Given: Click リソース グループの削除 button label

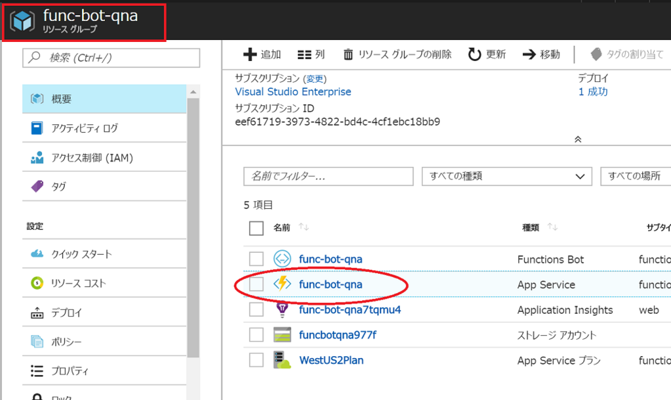Looking at the screenshot, I should (x=405, y=54).
